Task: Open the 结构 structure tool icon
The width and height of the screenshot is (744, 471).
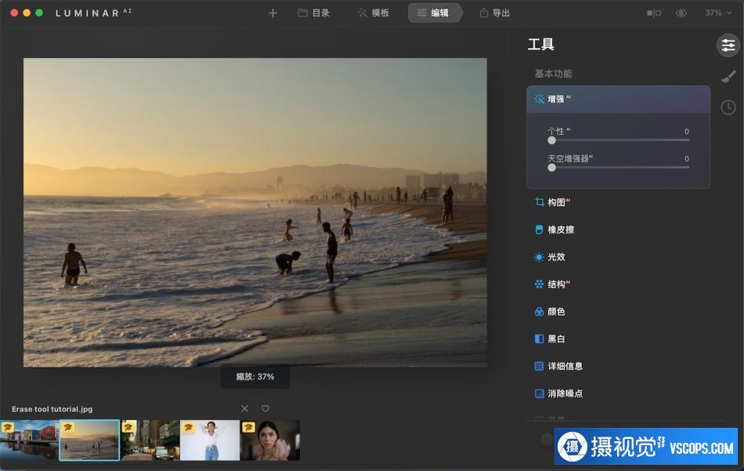Action: click(x=539, y=284)
